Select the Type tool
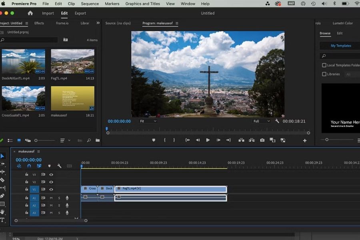Image resolution: width=360 pixels, height=240 pixels. click(2, 220)
